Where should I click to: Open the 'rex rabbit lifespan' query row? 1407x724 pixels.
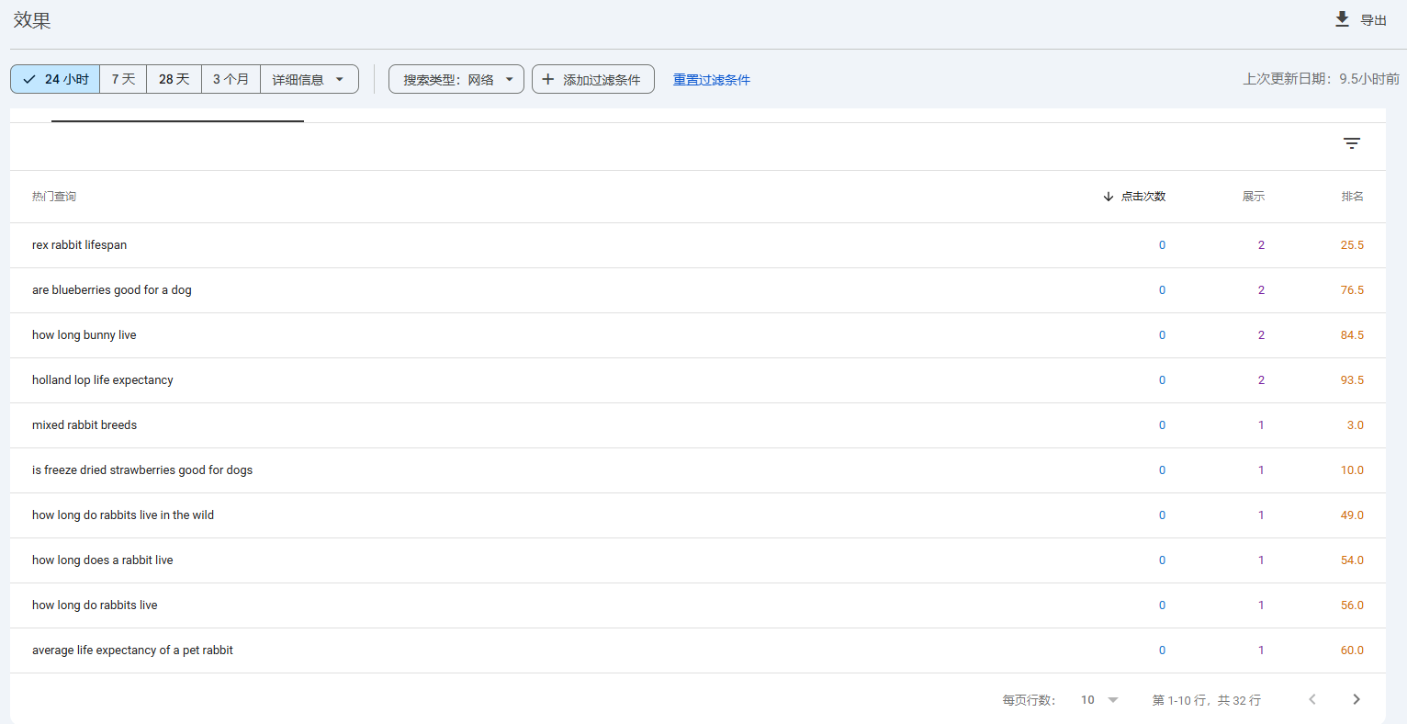point(80,245)
